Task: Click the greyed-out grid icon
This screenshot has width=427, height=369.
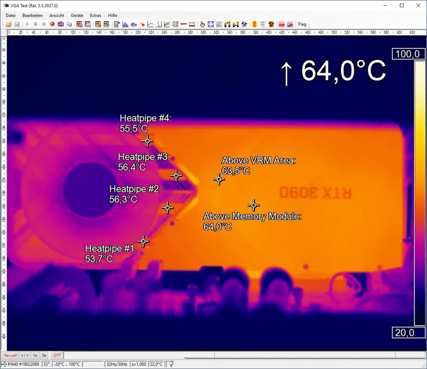Action: point(219,24)
